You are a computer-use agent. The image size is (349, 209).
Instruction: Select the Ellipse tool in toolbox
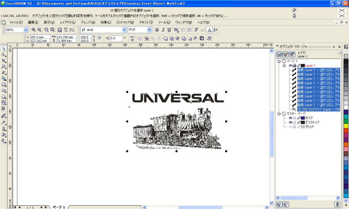tap(4, 91)
